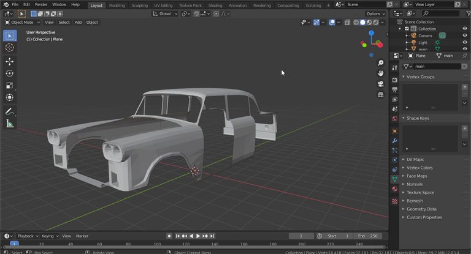This screenshot has width=471, height=254.
Task: Switch to solid shading mode
Action: click(x=362, y=22)
